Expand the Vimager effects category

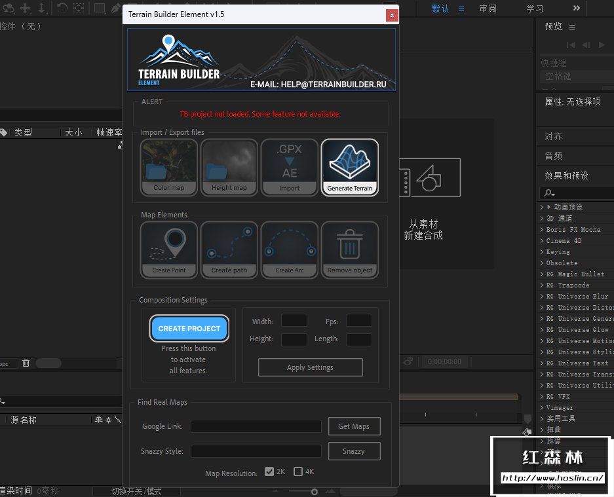(x=541, y=407)
